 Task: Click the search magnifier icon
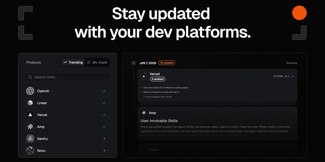click(x=30, y=77)
